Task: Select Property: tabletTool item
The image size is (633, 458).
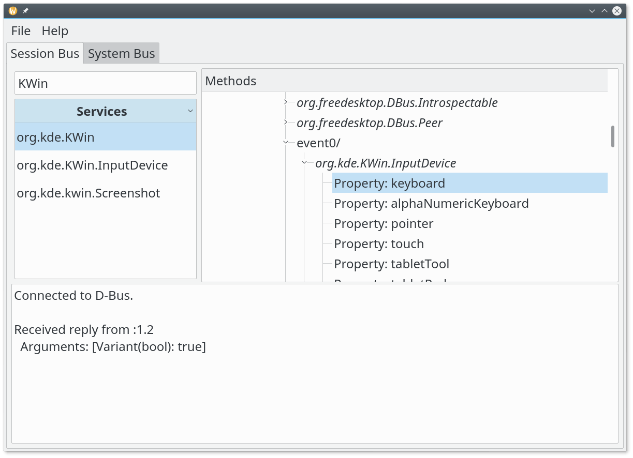Action: 391,264
